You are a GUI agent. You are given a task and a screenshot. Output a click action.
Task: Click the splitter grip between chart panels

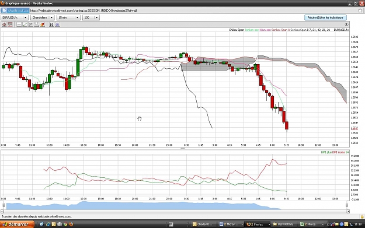(x=182, y=148)
